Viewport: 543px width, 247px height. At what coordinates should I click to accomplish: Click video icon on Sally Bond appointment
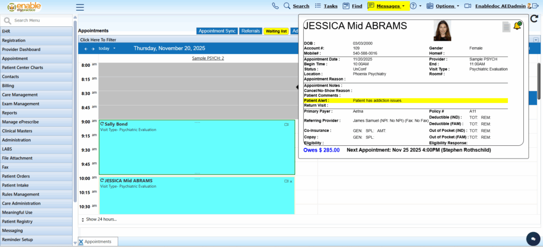(x=286, y=125)
